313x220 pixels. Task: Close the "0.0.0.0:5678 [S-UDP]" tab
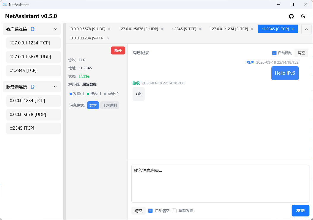point(109,29)
